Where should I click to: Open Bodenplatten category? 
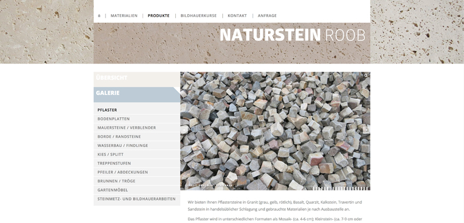[137, 119]
